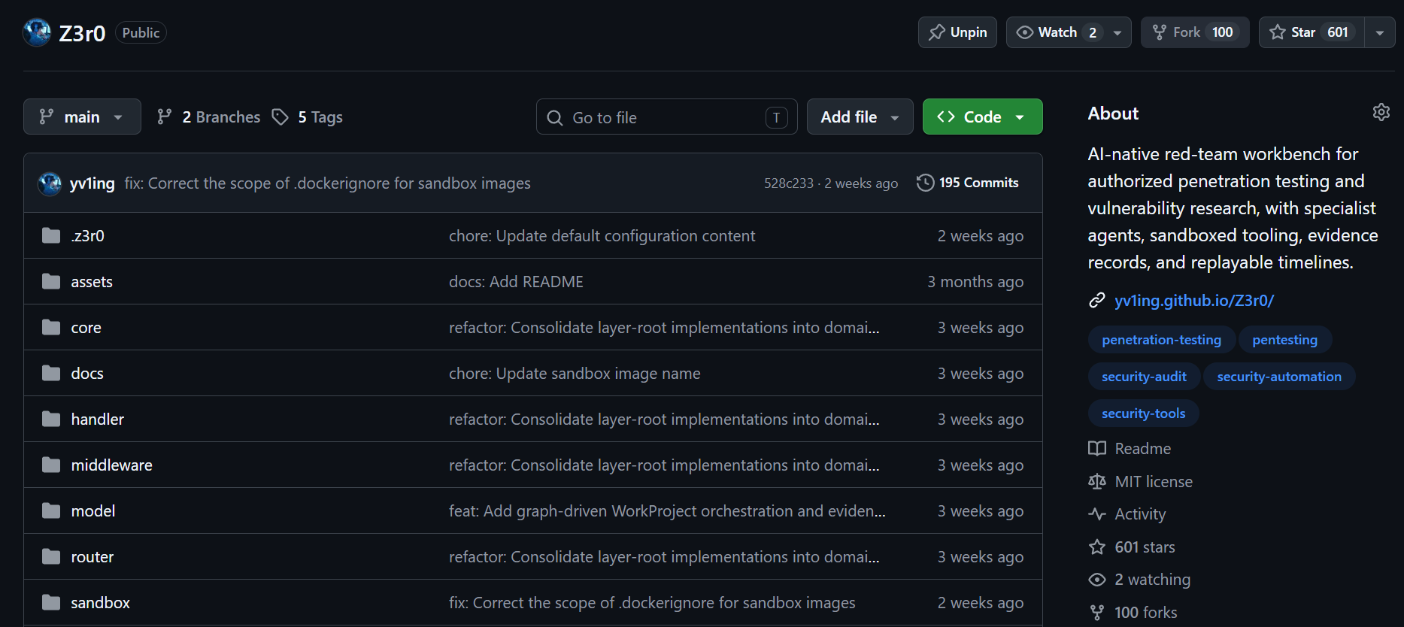The height and width of the screenshot is (627, 1404).
Task: Open the docs folder
Action: (x=87, y=374)
